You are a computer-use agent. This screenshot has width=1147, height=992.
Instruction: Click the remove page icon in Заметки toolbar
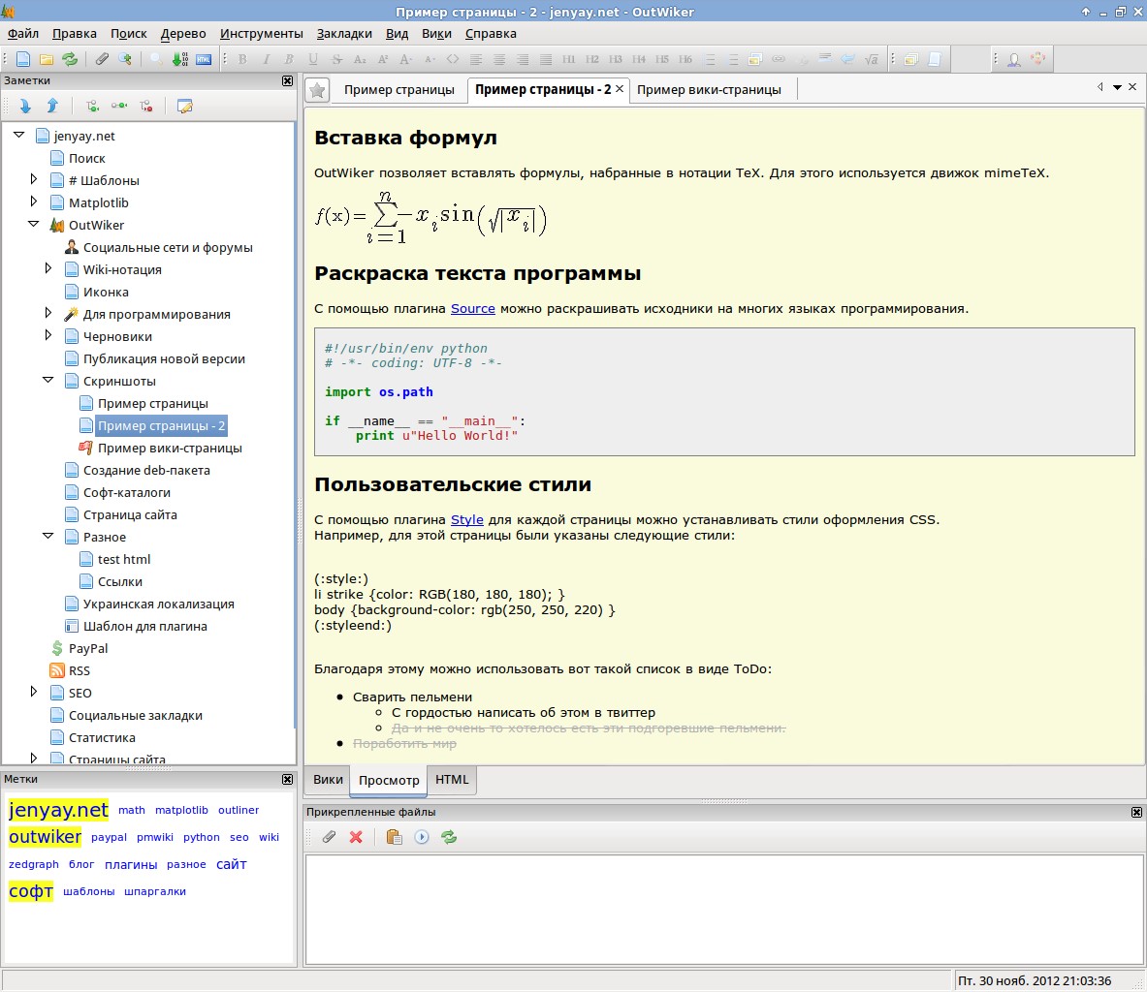coord(145,106)
